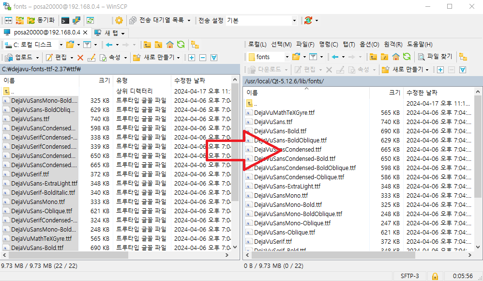Click the lock icon in status bar
This screenshot has height=281, width=483.
tap(435, 276)
